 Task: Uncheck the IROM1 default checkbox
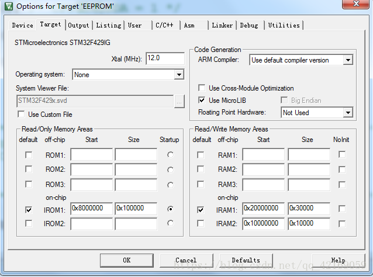coord(29,210)
